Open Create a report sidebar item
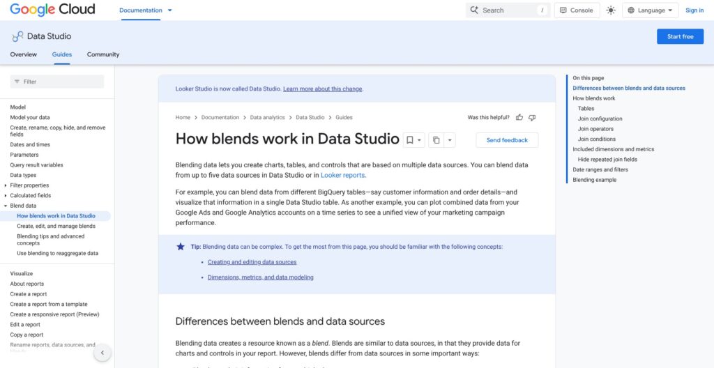This screenshot has height=368, width=714. [x=28, y=293]
